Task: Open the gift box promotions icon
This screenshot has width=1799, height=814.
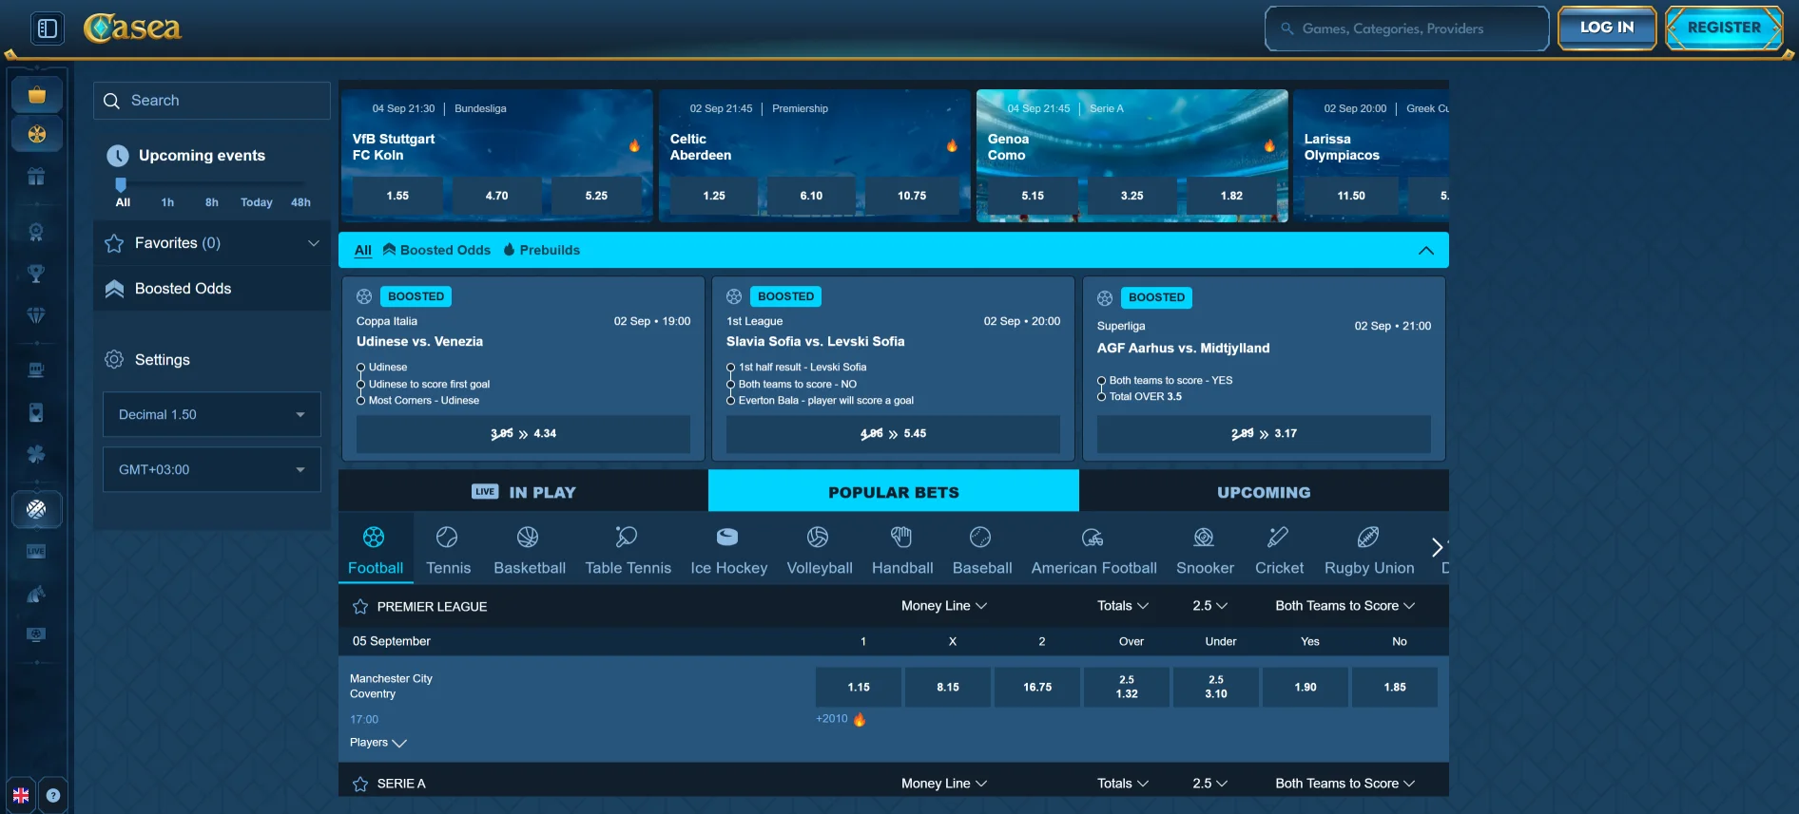Action: (36, 177)
